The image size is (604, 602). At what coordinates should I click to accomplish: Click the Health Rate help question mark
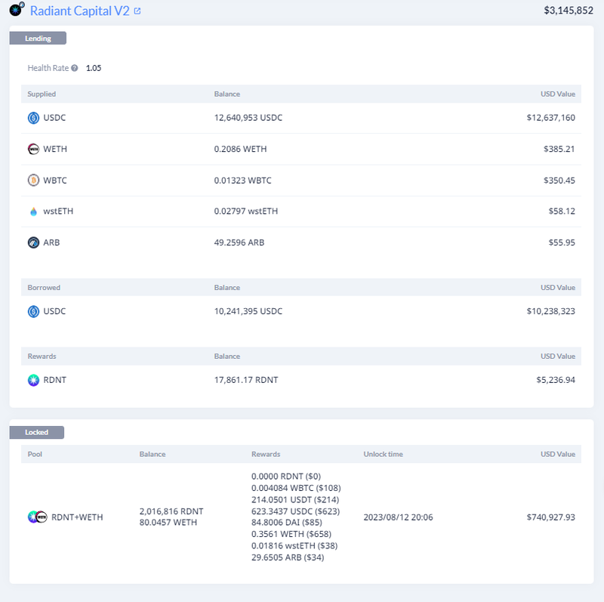tap(75, 67)
